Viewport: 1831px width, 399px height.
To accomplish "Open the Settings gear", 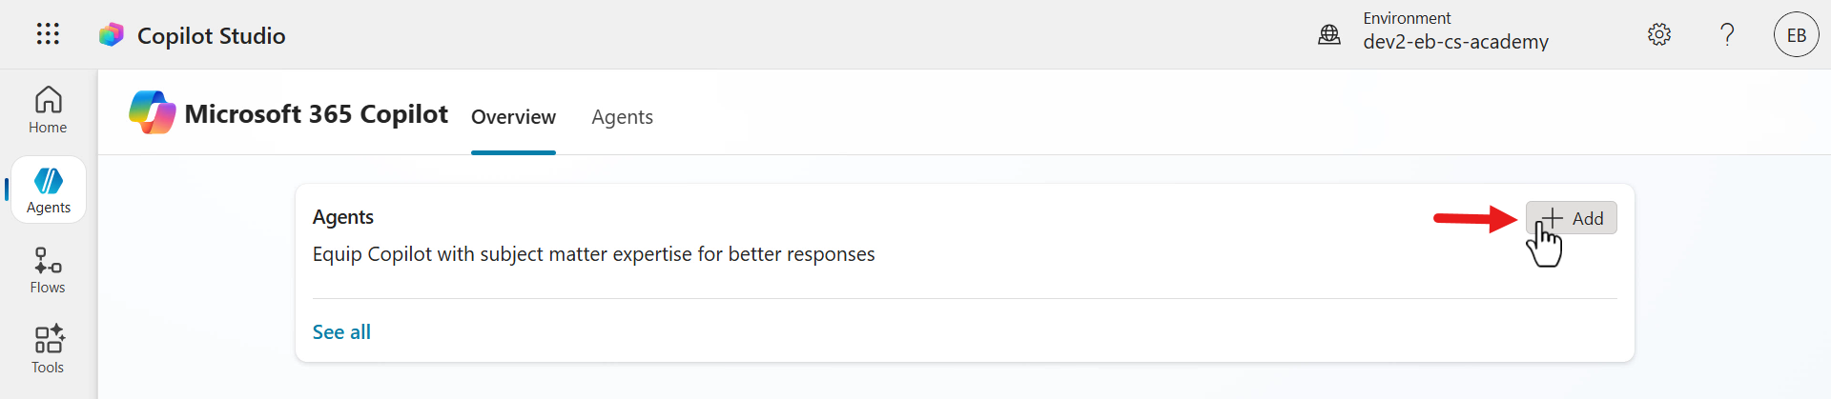I will pos(1659,35).
